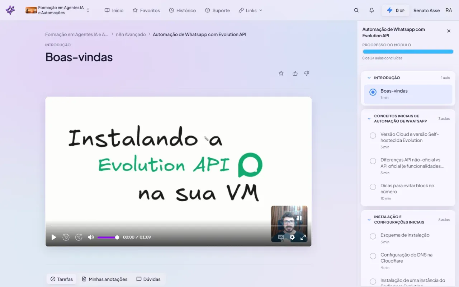This screenshot has width=459, height=287.
Task: Play the Boas-vindas video
Action: [x=54, y=237]
